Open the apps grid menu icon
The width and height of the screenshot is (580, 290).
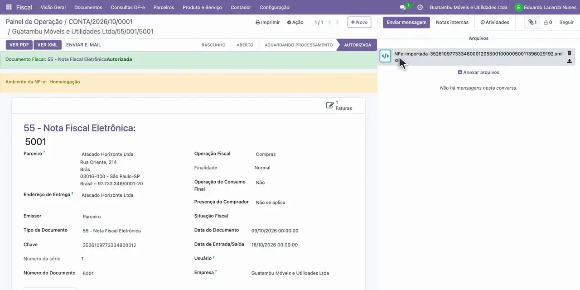point(9,7)
